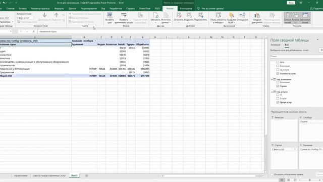Image resolution: width=323 pixels, height=182 pixels.
Task: Check Компания field under Дата
Action: click(278, 66)
